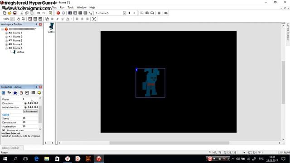Click the Deceleration value field
This screenshot has width=290, height=163.
point(30,122)
